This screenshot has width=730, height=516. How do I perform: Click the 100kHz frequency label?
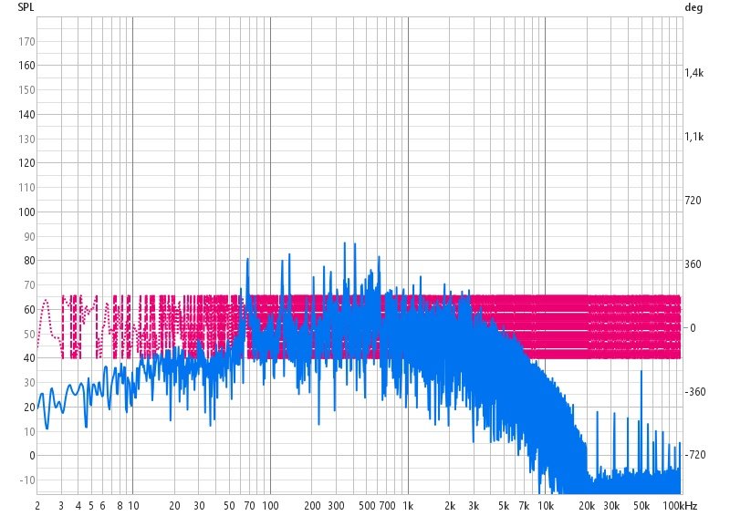coord(680,506)
